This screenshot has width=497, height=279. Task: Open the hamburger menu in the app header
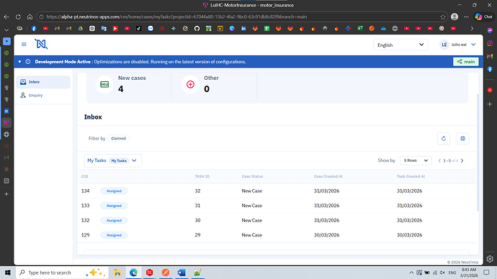coord(24,45)
